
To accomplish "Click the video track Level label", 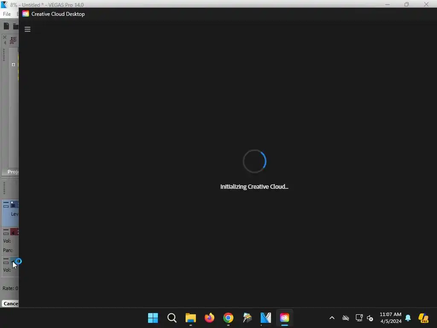I will (x=15, y=214).
